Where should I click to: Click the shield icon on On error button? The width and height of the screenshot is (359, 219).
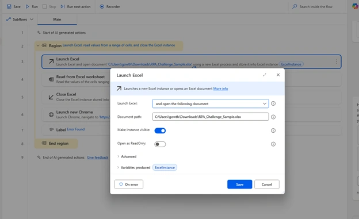pyautogui.click(x=121, y=184)
